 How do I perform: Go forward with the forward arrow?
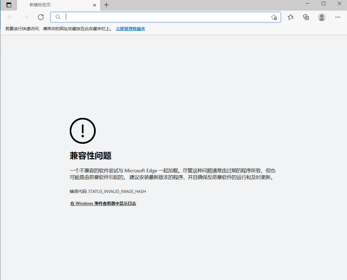point(25,17)
